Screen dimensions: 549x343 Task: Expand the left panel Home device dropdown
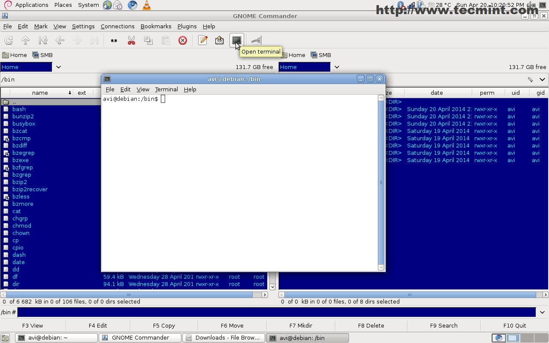tap(58, 67)
